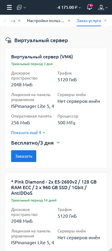Open the windows/tabs manager icon
The height and width of the screenshot is (251, 112).
(19, 7)
